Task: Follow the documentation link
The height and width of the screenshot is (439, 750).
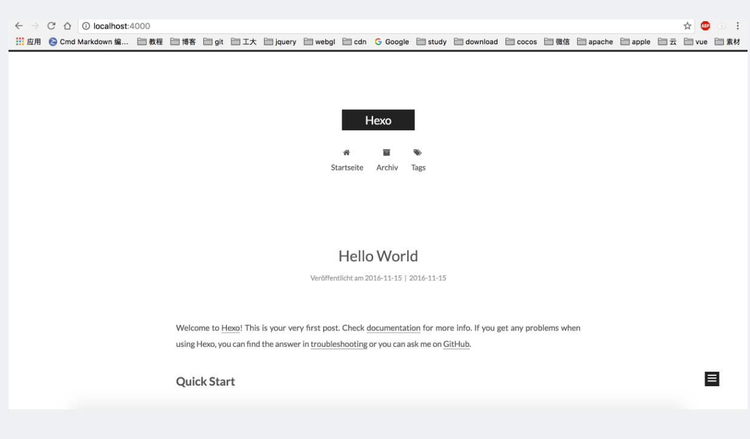Action: 393,328
